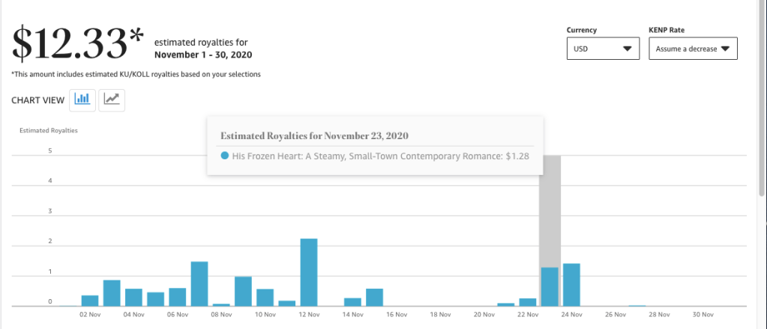Viewport: 767px width, 329px height.
Task: Click the 07 Nov royalties bar
Action: tap(199, 283)
